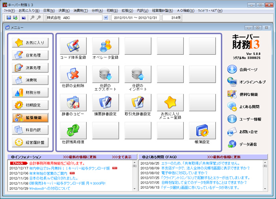The width and height of the screenshot is (276, 199).
Task: Open ユーザー情報 icon
Action: tap(232, 119)
